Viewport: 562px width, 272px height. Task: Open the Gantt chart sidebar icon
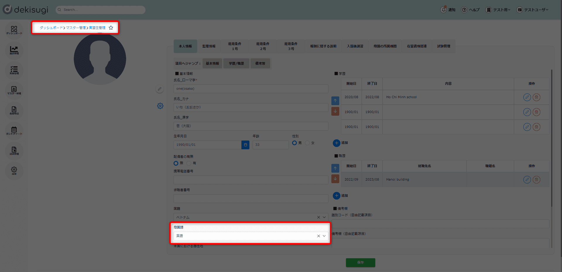14,130
